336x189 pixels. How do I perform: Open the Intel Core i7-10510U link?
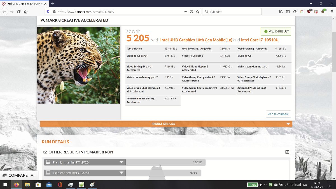[260, 40]
